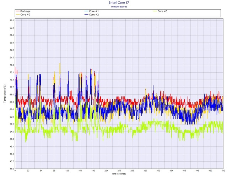The image size is (238, 178).
Task: Click the chart title Intel Core i7
Action: [x=119, y=2]
